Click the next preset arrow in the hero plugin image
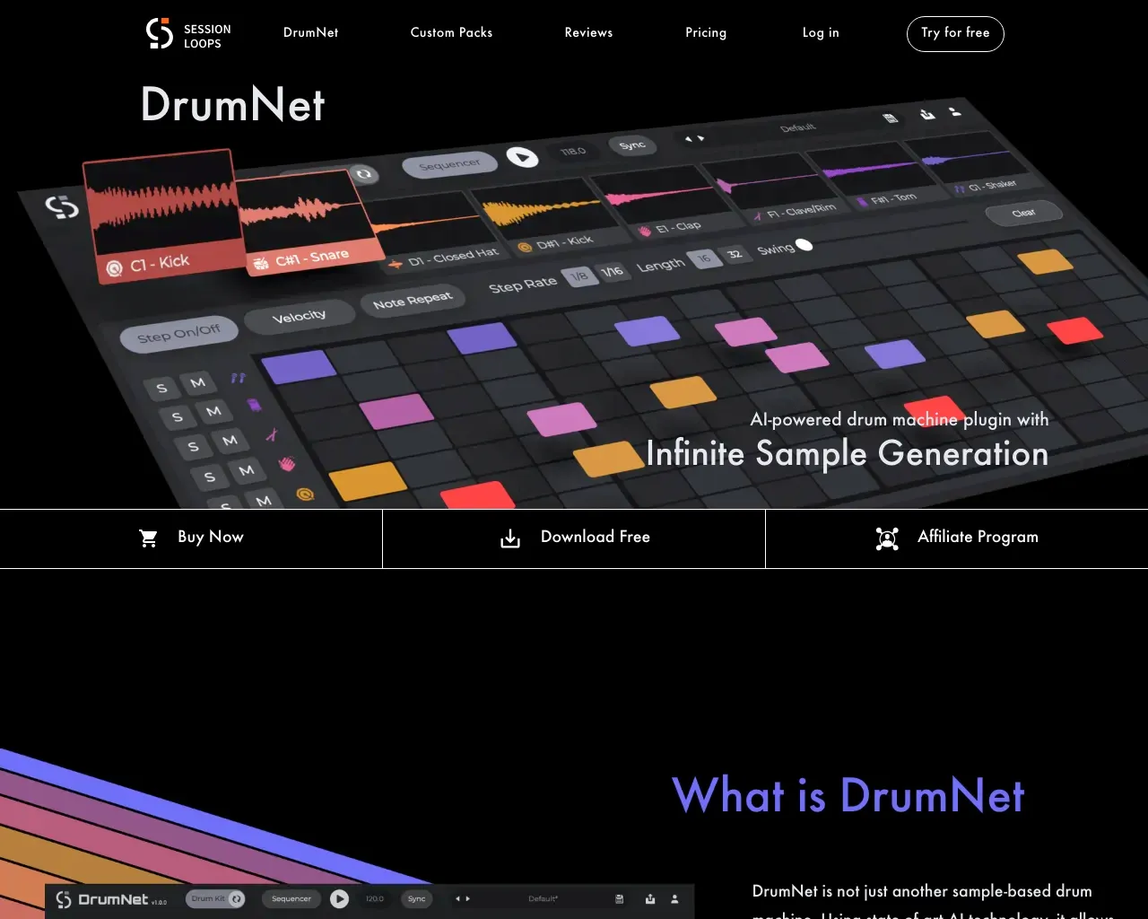The height and width of the screenshot is (919, 1148). pos(700,138)
